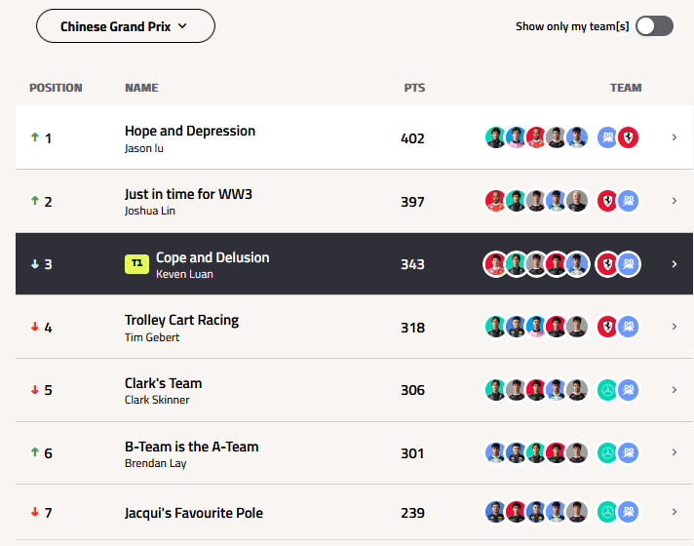
Task: Click the Racing Bulls logo in Trolley Cart Racing row
Action: 629,327
